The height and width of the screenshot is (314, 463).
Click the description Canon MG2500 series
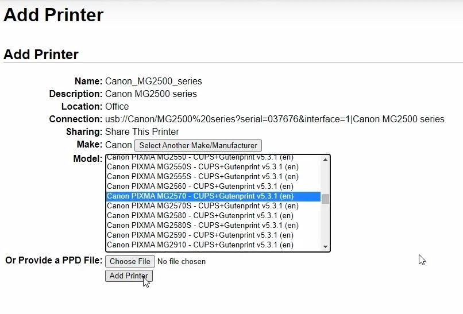coord(151,94)
